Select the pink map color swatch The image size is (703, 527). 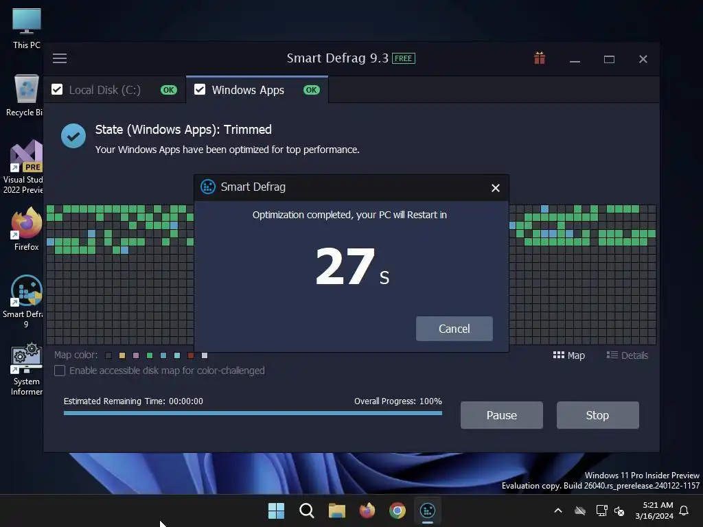click(136, 355)
